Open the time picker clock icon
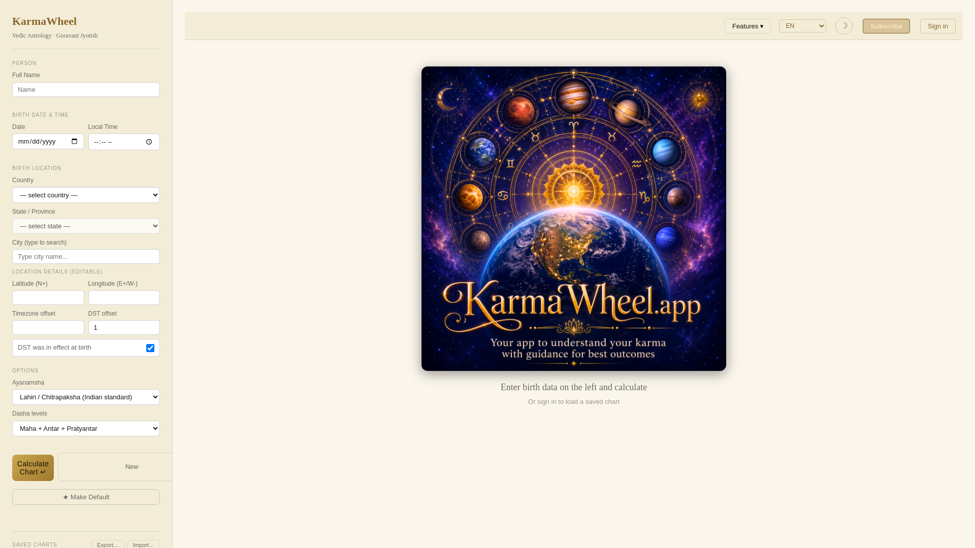 click(x=149, y=142)
